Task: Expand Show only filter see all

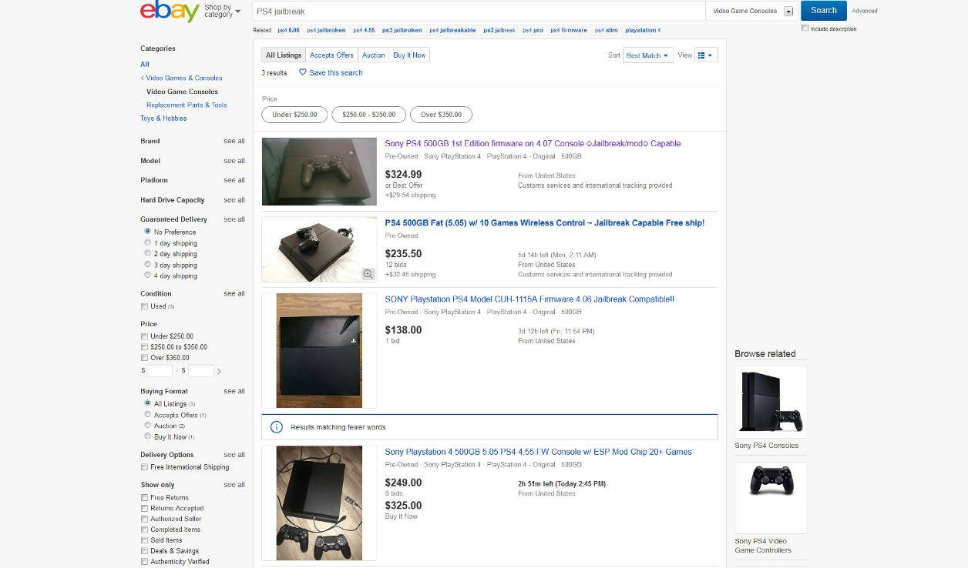Action: [x=234, y=485]
